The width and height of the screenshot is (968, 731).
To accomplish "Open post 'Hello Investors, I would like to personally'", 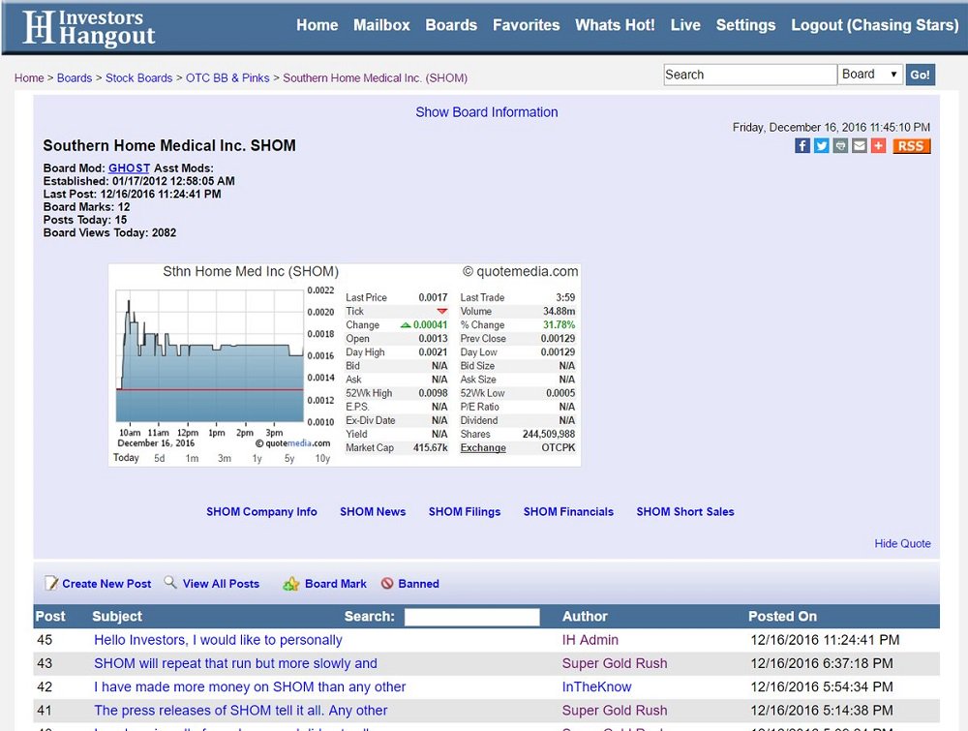I will [218, 640].
